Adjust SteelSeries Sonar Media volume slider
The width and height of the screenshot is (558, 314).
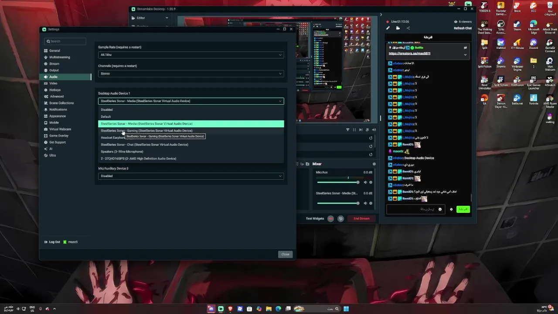point(338,203)
